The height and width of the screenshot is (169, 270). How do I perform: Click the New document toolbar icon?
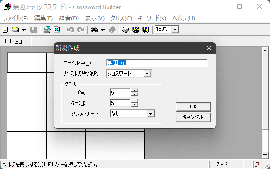click(5, 30)
